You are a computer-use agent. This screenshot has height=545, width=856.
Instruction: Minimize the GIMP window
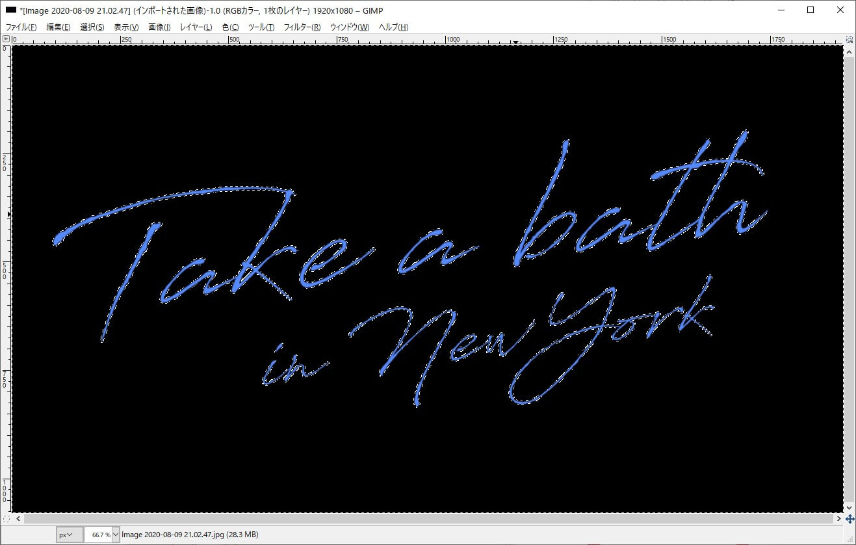(781, 10)
